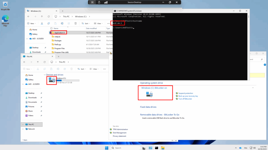The height and width of the screenshot is (150, 268).
Task: Open the BitLocker-encrypted Windows (C:) drive icon
Action: (51, 80)
